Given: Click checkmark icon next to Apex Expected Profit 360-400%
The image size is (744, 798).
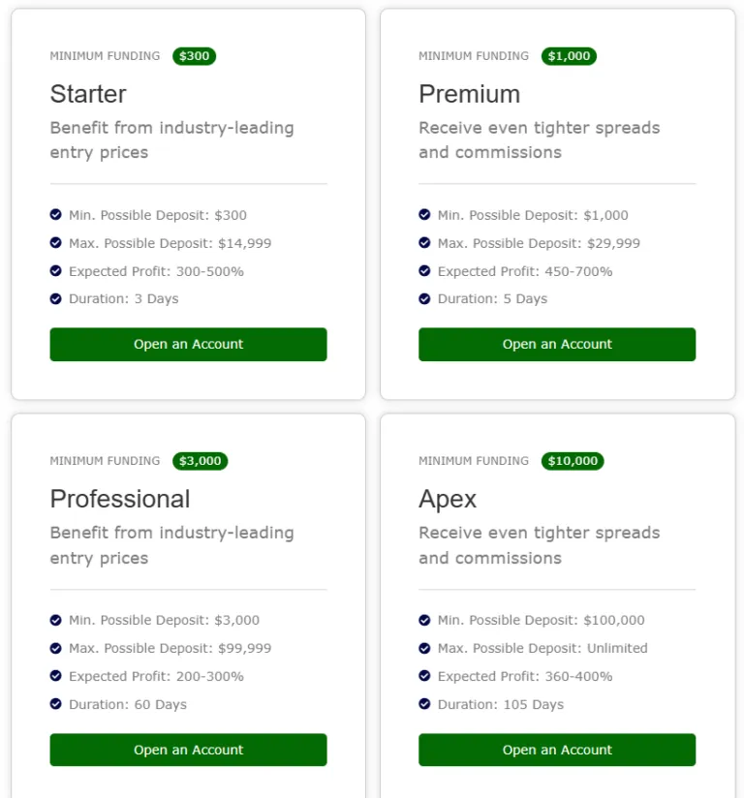Looking at the screenshot, I should (424, 676).
